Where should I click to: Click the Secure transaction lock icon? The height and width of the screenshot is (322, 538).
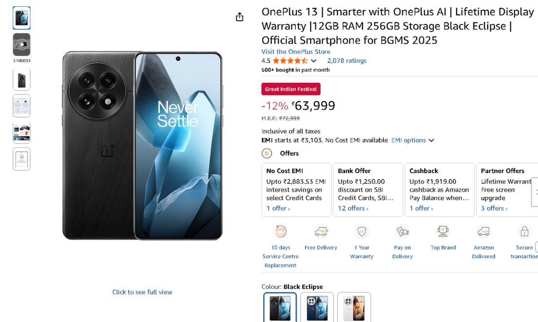[524, 231]
